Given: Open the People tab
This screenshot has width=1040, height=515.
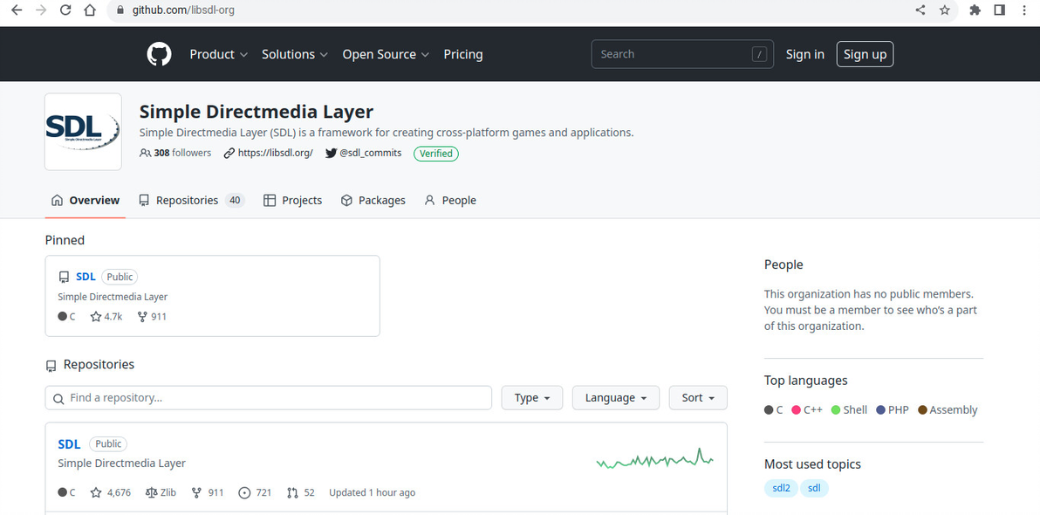Looking at the screenshot, I should pos(450,201).
